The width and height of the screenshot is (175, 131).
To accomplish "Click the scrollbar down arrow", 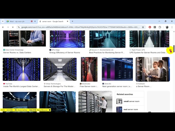I will tap(174, 112).
